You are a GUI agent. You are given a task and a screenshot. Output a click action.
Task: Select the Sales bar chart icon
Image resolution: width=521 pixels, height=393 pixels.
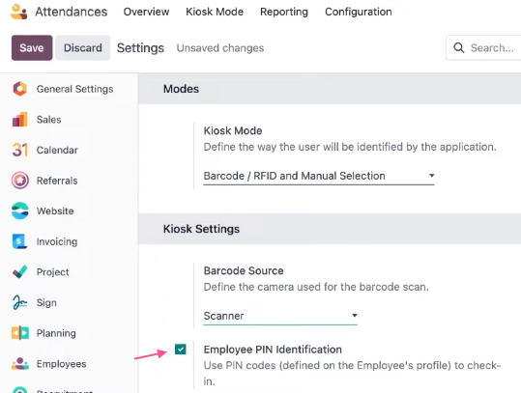(x=20, y=120)
